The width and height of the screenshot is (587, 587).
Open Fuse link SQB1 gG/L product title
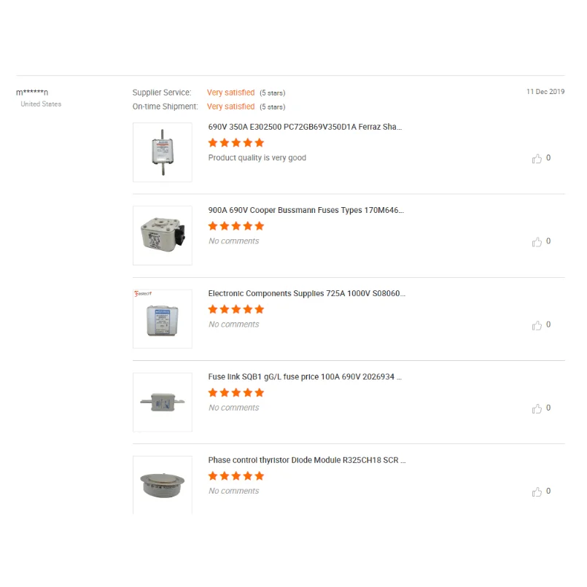click(x=305, y=377)
